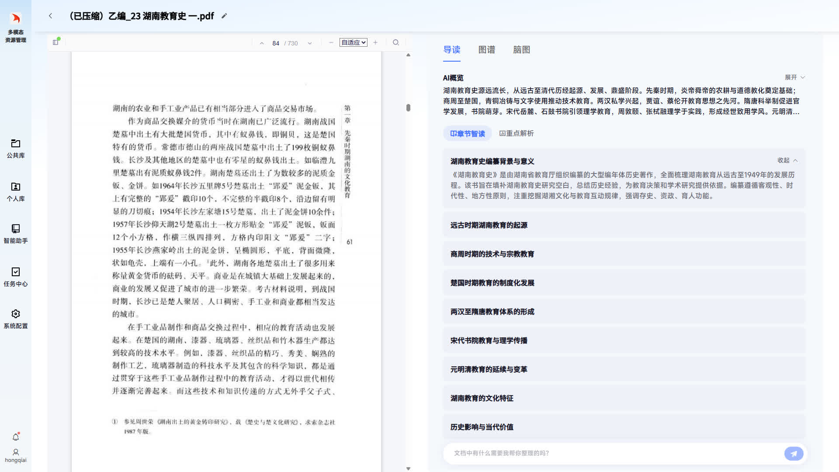839x472 pixels.
Task: Switch to the 脑图 tab
Action: pos(522,50)
